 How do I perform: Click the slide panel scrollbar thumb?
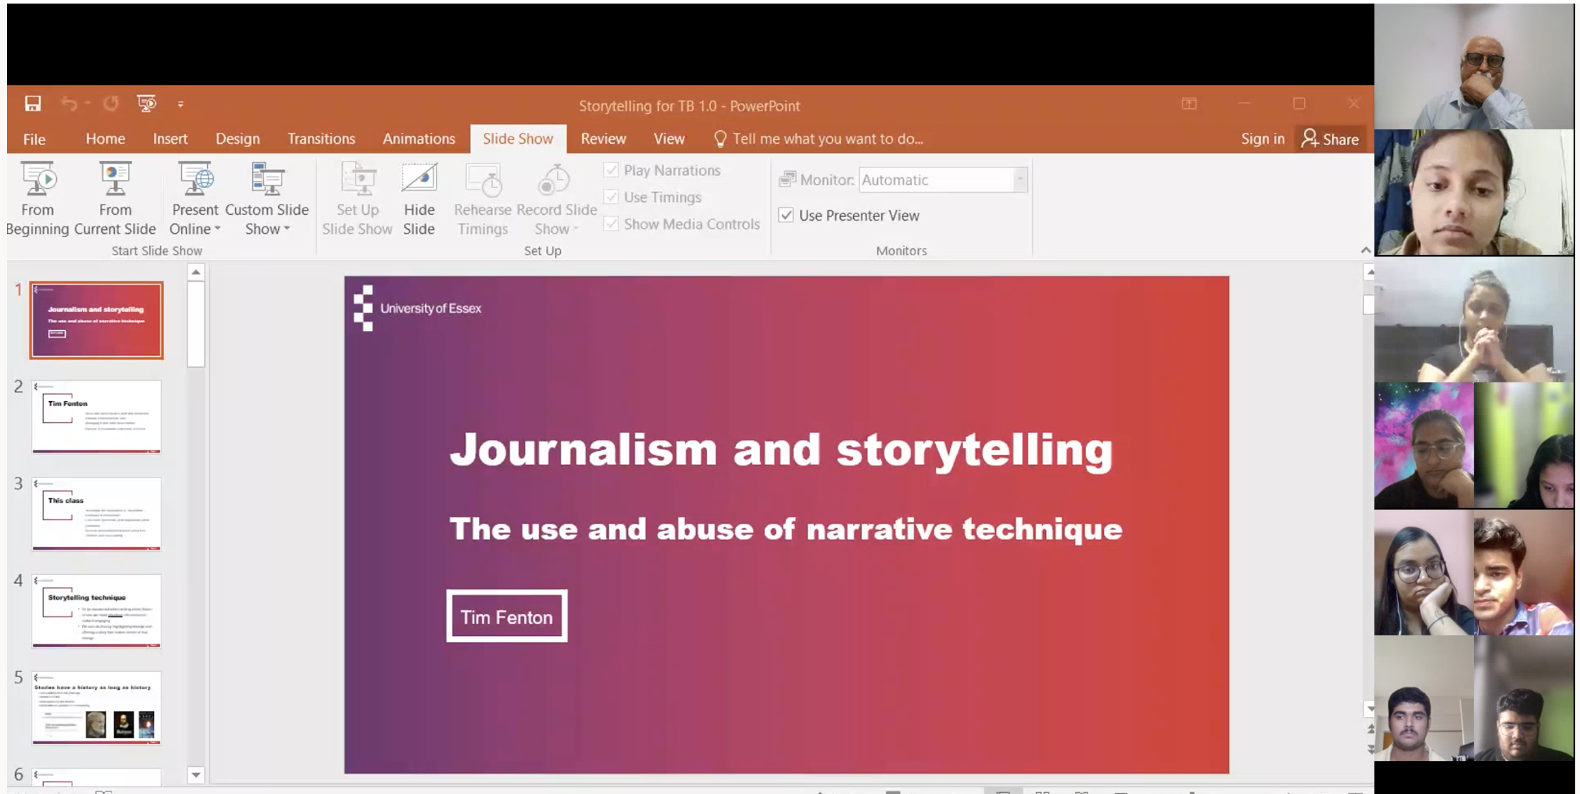195,324
